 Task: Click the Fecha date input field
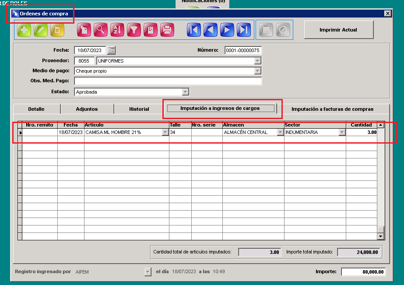click(x=90, y=50)
